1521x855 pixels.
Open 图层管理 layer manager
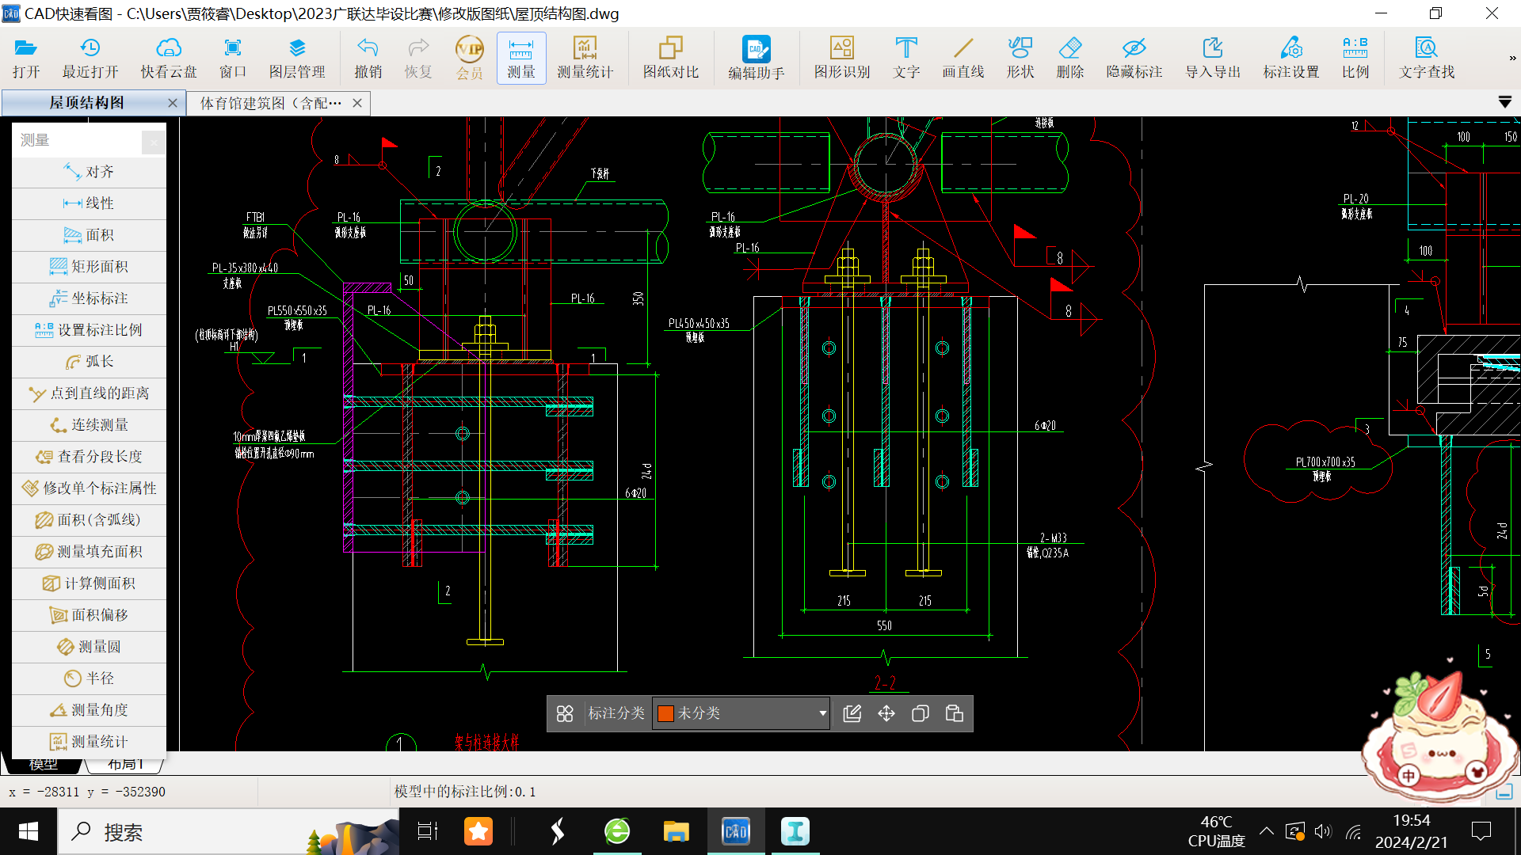[297, 59]
